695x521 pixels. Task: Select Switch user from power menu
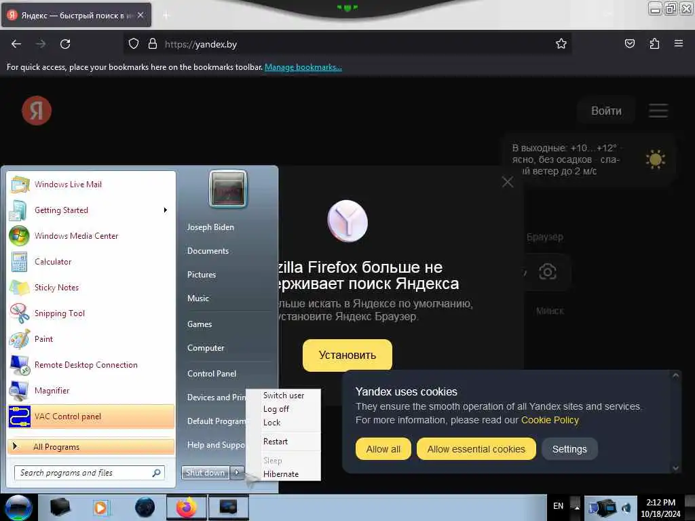coord(284,395)
